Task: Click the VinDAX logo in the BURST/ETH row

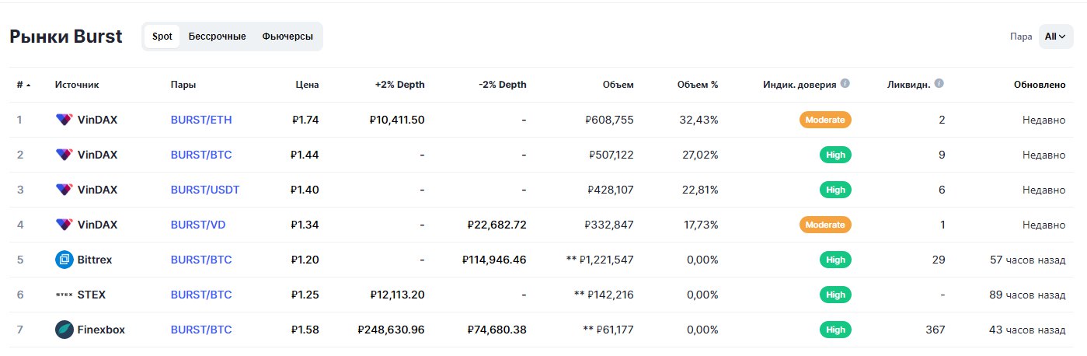Action: point(64,120)
